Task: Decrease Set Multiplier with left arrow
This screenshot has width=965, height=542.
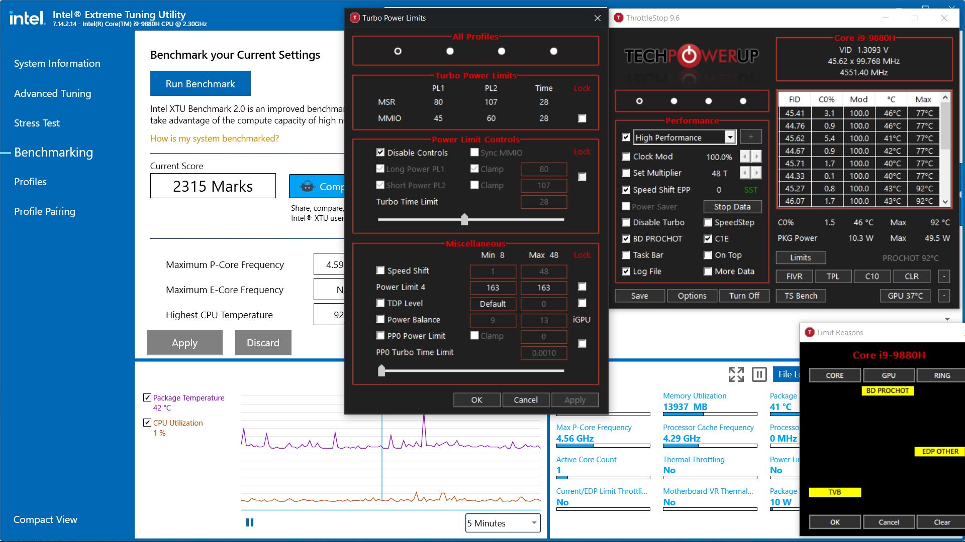Action: point(745,173)
